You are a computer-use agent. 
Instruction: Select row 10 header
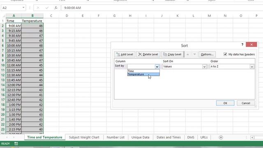coord(3,65)
